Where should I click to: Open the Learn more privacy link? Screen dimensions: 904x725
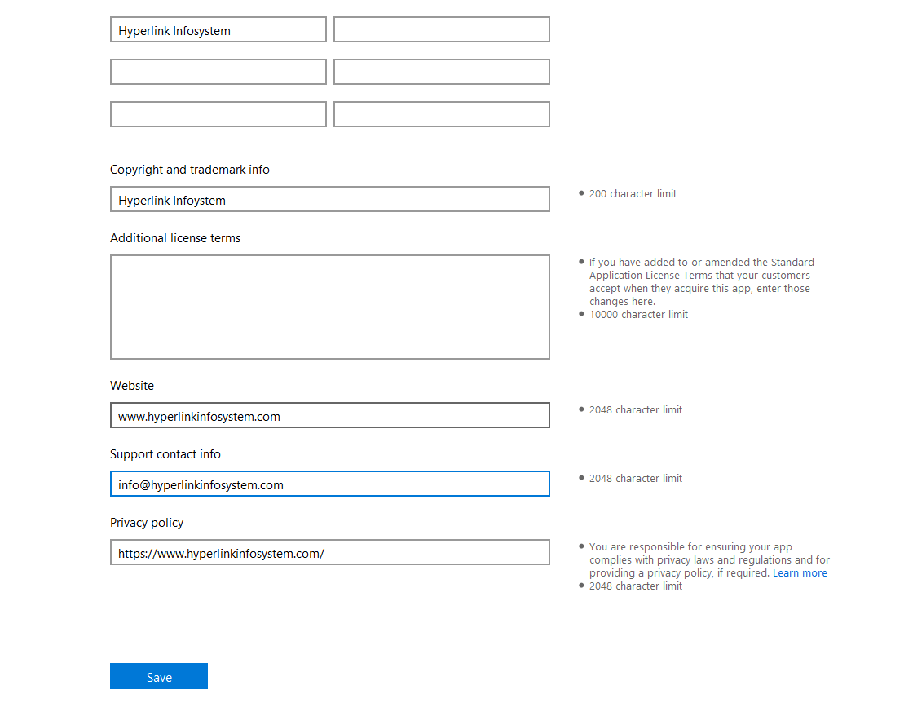click(800, 572)
